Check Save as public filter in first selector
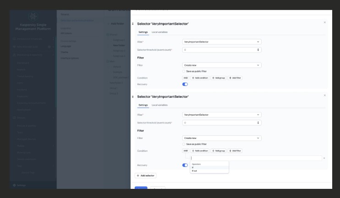Image resolution: width=340 pixels, height=198 pixels. click(x=184, y=71)
